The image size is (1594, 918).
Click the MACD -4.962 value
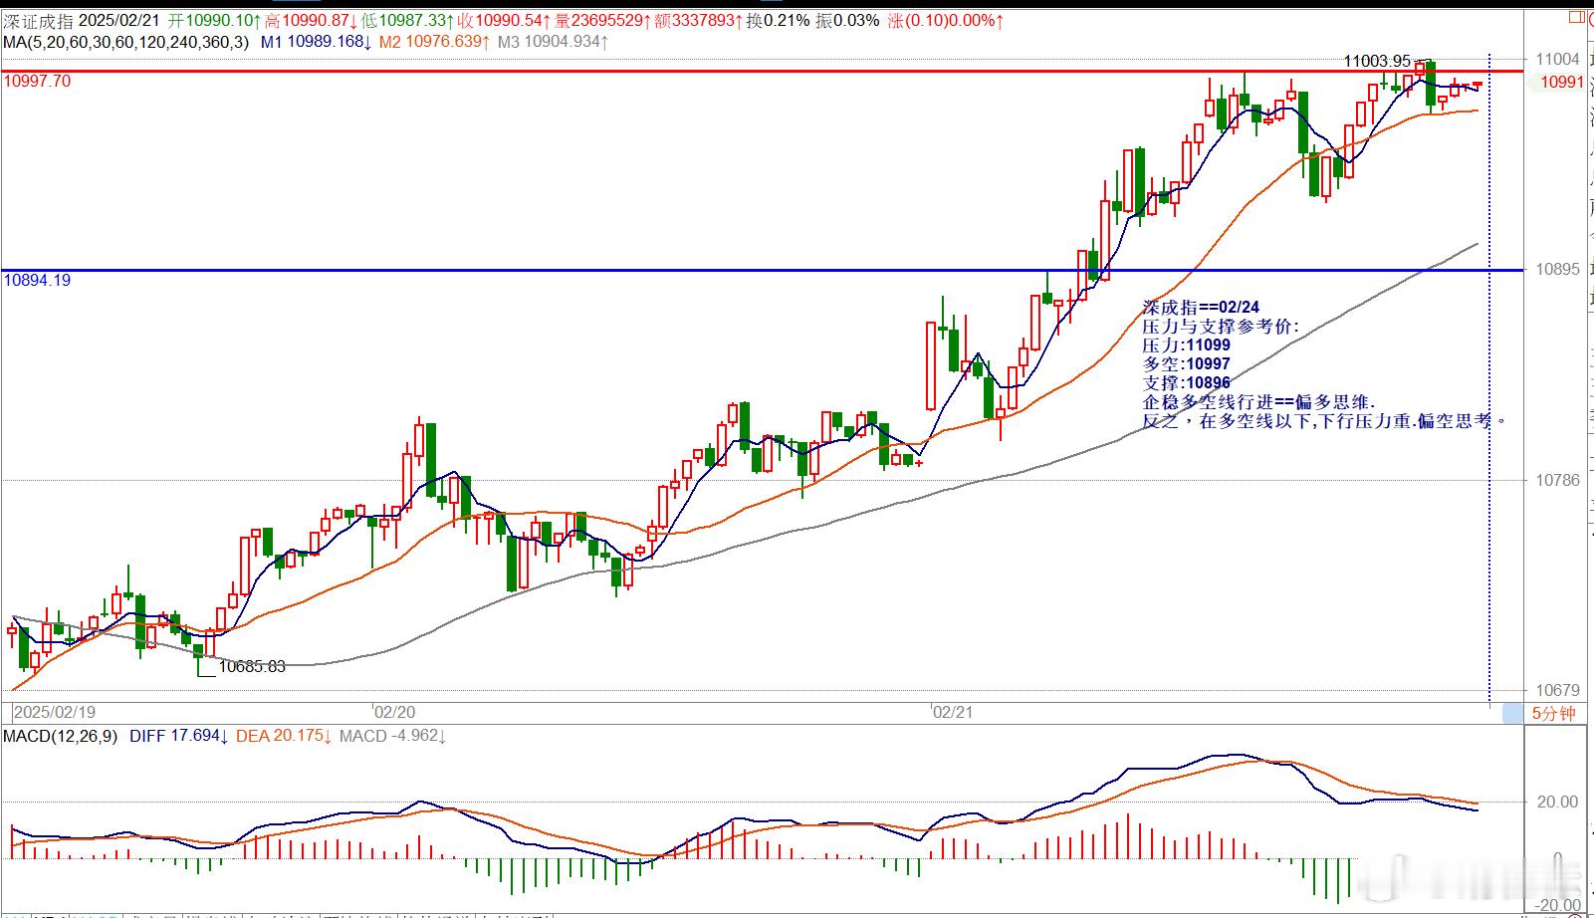pyautogui.click(x=393, y=736)
